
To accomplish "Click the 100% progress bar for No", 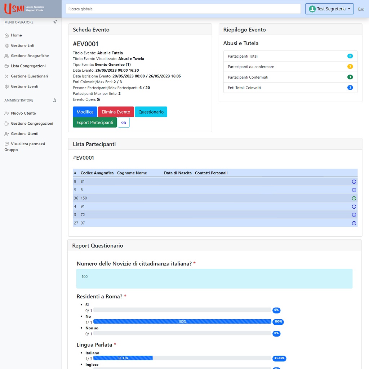I will 182,321.
